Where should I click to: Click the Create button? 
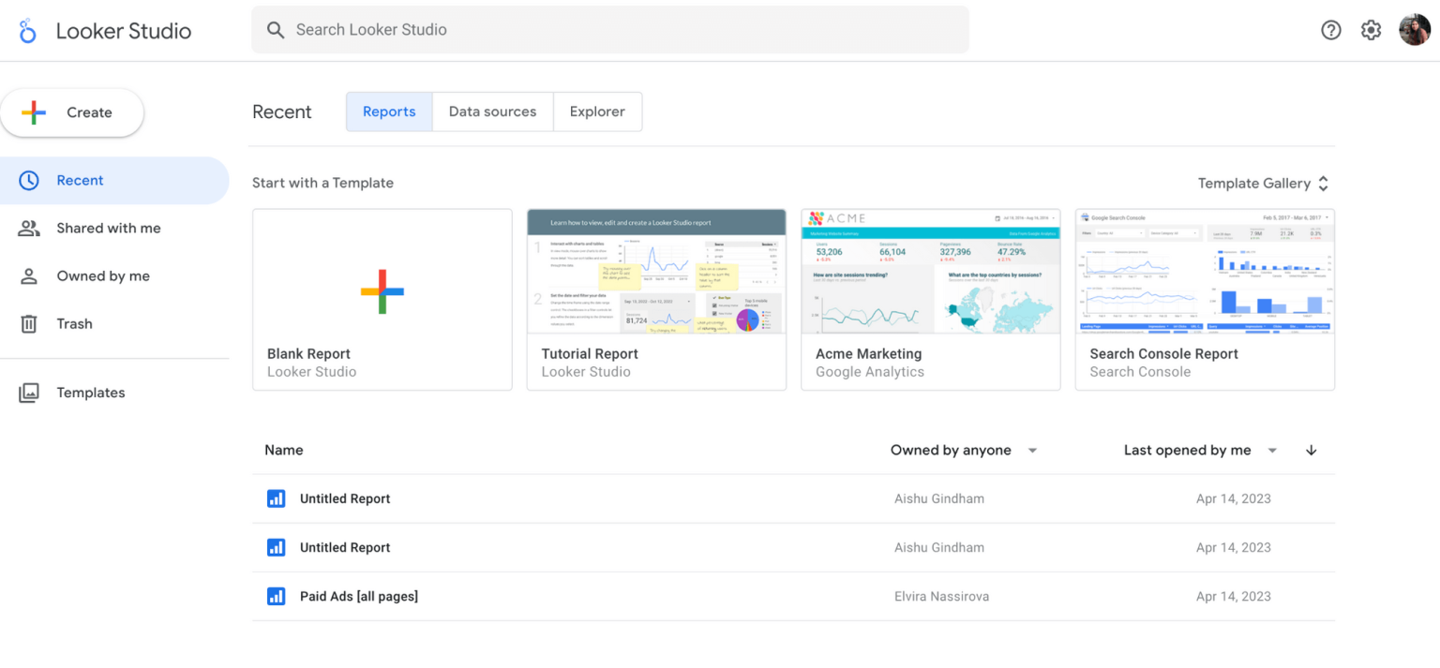(73, 111)
